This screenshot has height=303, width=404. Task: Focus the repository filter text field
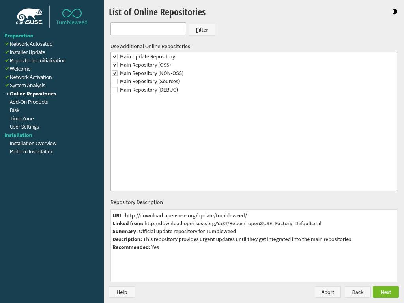click(148, 29)
